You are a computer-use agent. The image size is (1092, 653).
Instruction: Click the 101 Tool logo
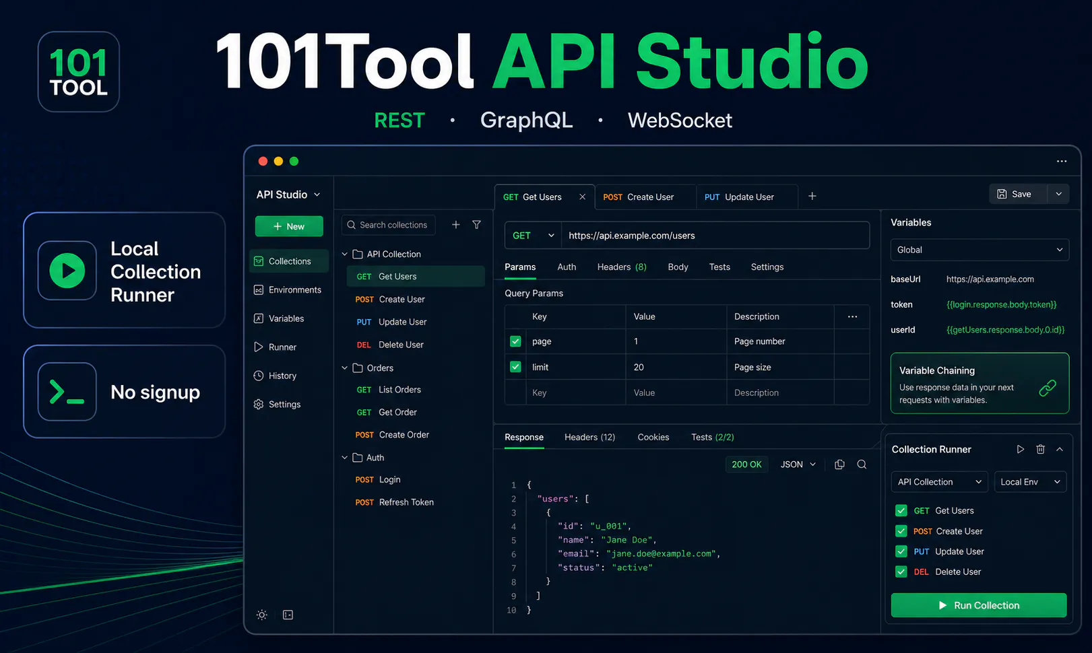(x=79, y=71)
